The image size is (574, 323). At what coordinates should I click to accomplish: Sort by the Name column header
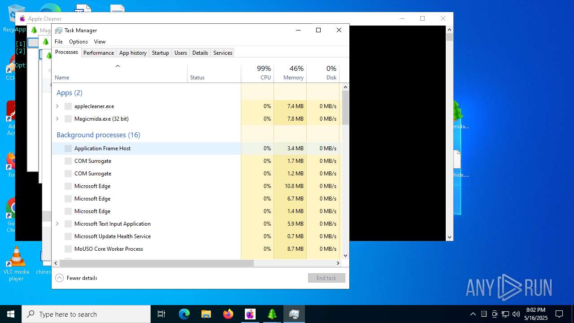(x=120, y=73)
